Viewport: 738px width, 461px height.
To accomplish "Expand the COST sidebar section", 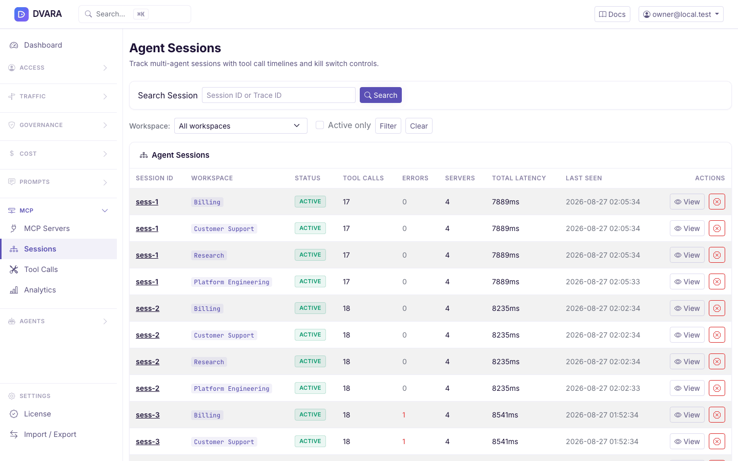I will [x=58, y=154].
